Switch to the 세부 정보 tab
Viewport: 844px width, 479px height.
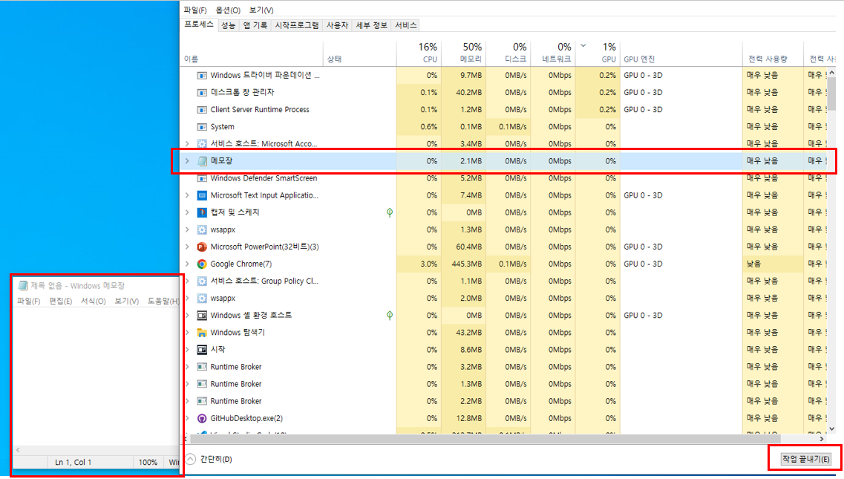[x=371, y=25]
